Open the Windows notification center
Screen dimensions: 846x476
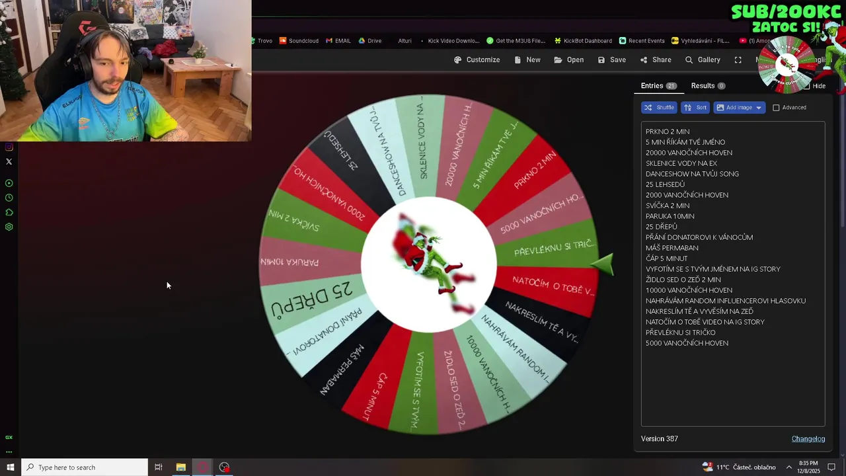pyautogui.click(x=831, y=467)
